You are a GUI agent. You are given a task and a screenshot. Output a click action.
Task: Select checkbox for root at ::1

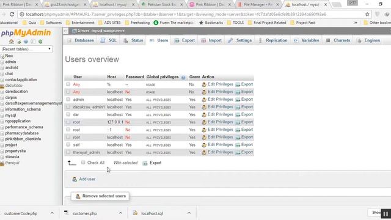(x=68, y=130)
